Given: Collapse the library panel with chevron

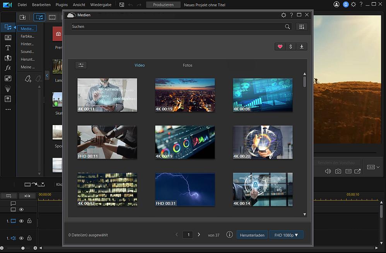Looking at the screenshot, I should (47, 75).
